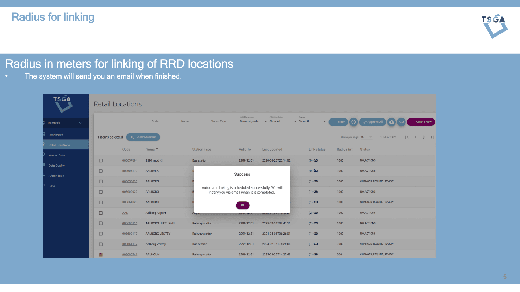Go to the next page of results
This screenshot has width=520, height=292.
point(424,137)
